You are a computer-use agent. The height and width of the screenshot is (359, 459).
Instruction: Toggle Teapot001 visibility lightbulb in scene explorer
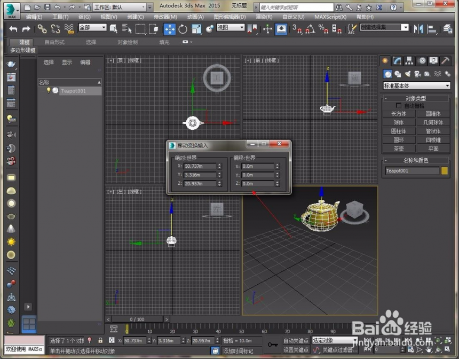coord(48,91)
